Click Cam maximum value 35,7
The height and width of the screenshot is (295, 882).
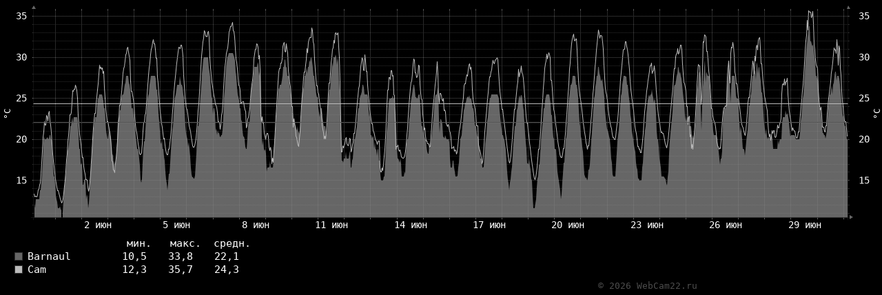click(181, 269)
